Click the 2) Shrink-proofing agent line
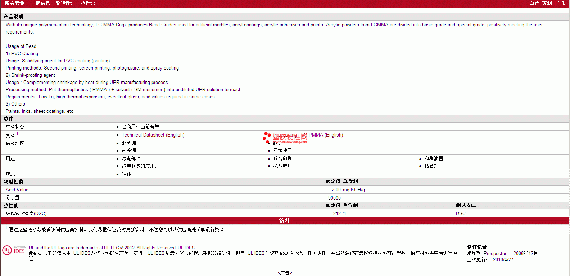Screen dimensions: 570x276 [30, 75]
